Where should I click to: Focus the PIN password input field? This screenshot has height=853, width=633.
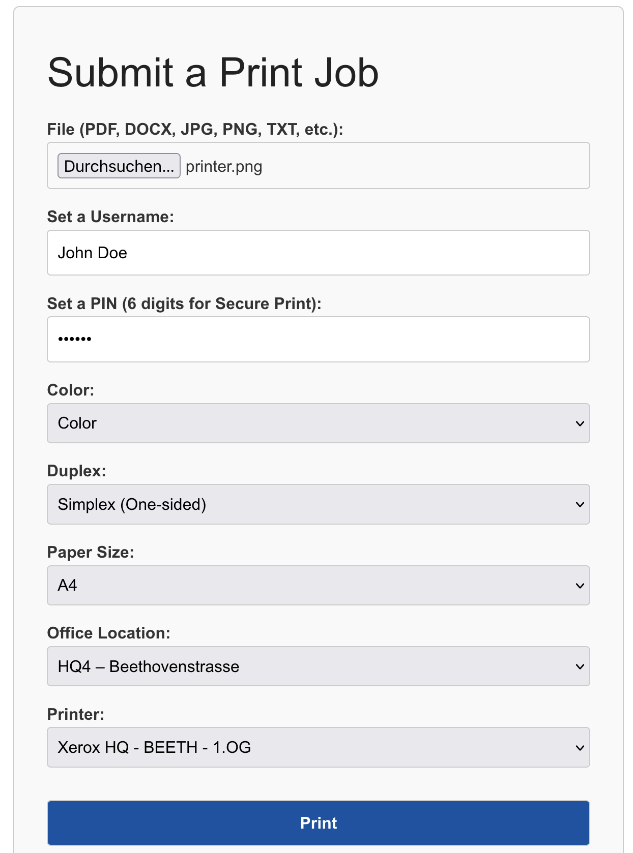click(x=318, y=339)
